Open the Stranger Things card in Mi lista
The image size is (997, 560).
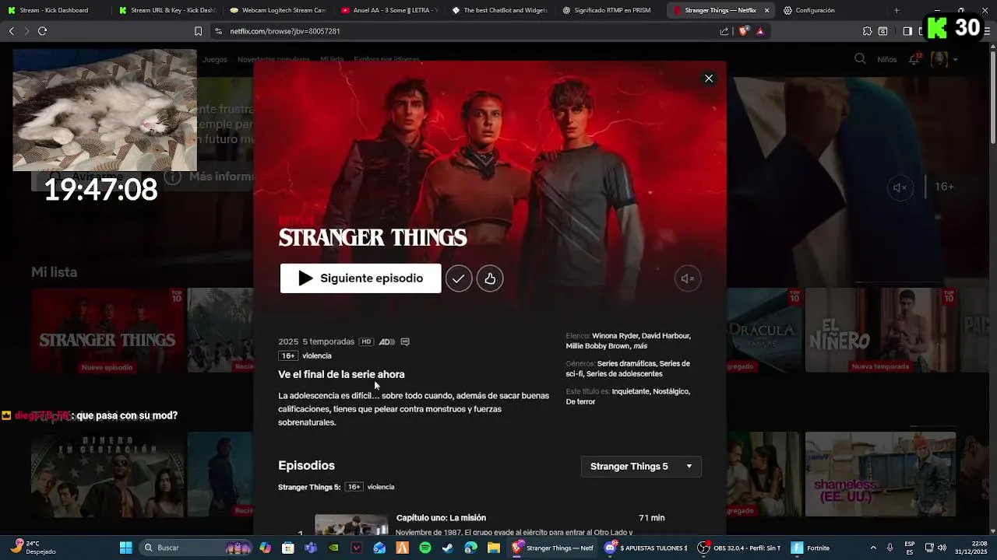(x=107, y=331)
